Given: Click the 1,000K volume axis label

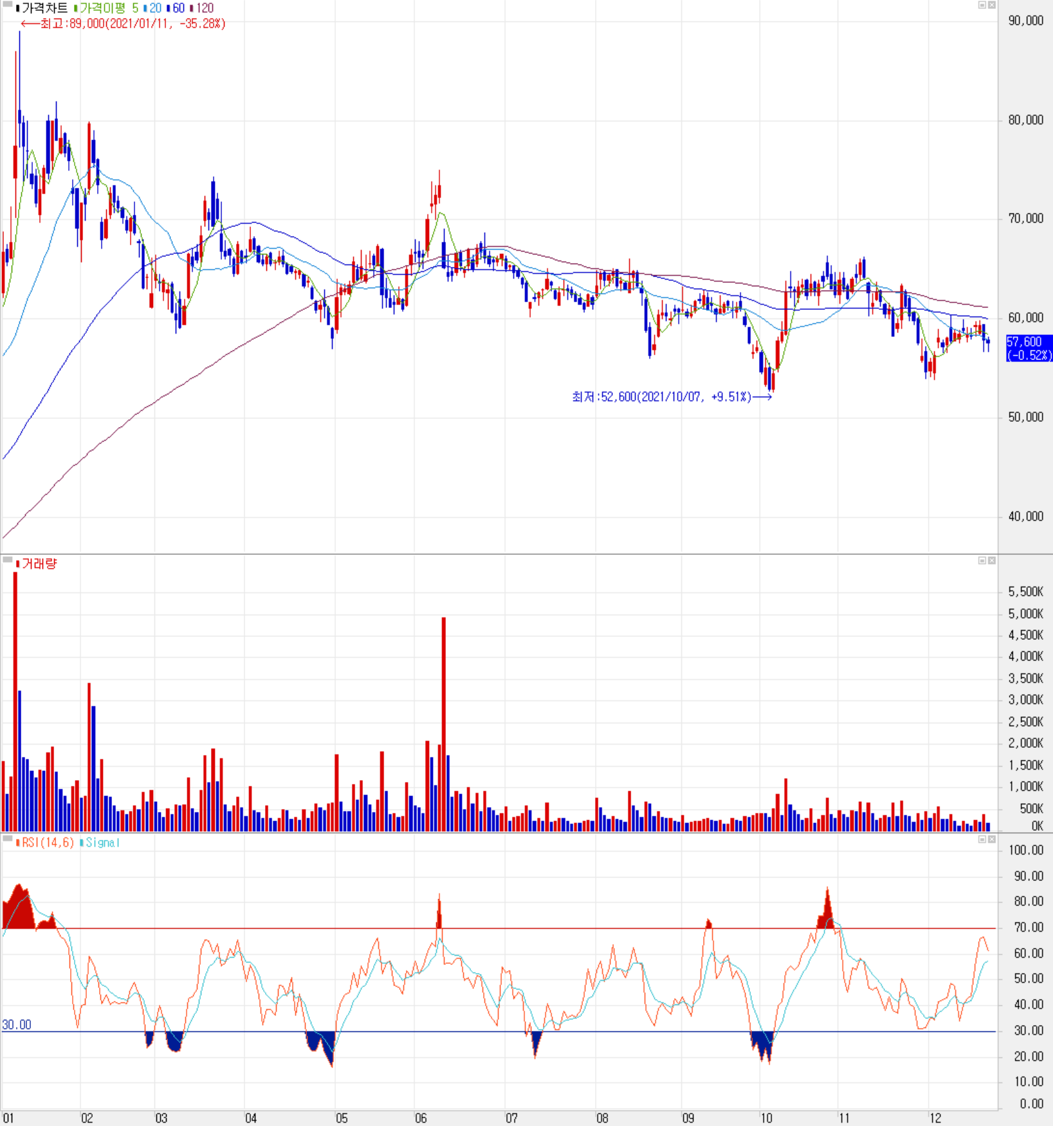Looking at the screenshot, I should click(1026, 786).
